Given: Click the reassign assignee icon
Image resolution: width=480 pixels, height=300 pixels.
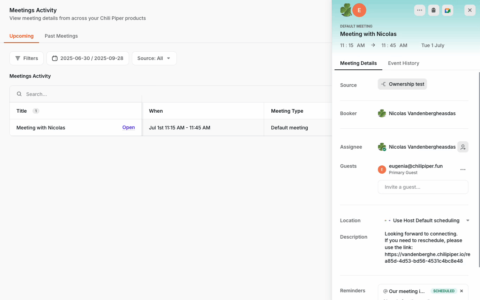Looking at the screenshot, I should click(463, 147).
